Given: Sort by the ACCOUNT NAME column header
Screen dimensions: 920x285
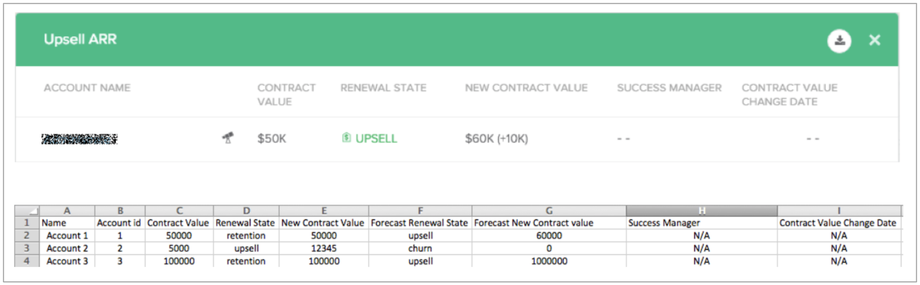Looking at the screenshot, I should click(87, 87).
